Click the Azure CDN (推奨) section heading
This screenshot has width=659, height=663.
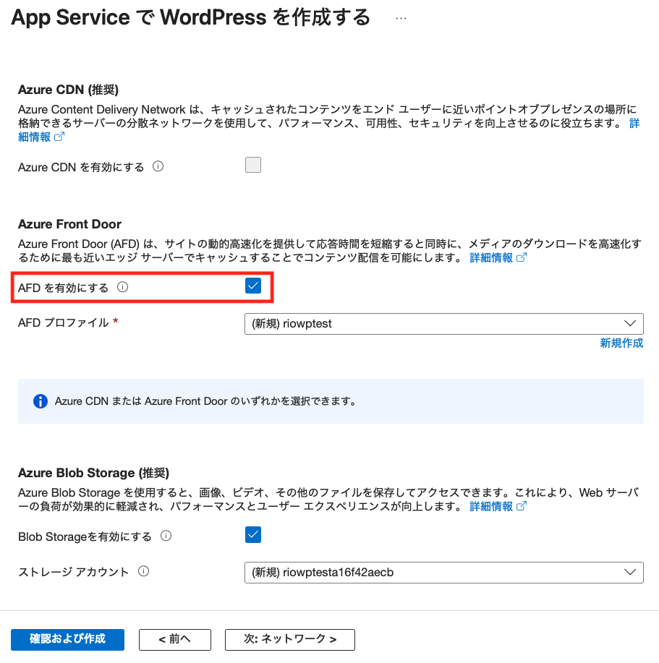point(68,90)
